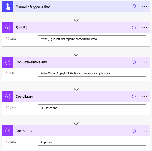
Task: Open the SiteURL ellipsis menu
Action: [144, 28]
